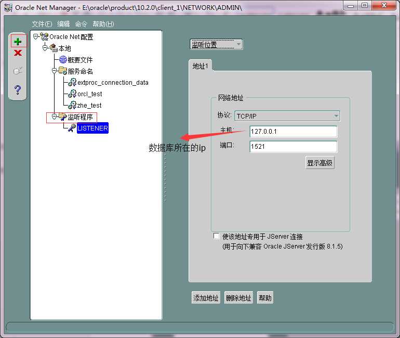Click the green plus create icon
This screenshot has width=400, height=338.
tap(18, 42)
